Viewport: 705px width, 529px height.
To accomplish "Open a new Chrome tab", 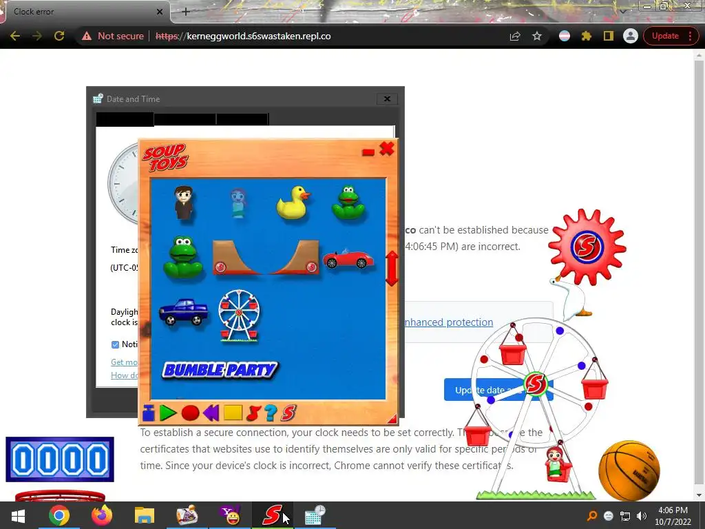I will (186, 12).
